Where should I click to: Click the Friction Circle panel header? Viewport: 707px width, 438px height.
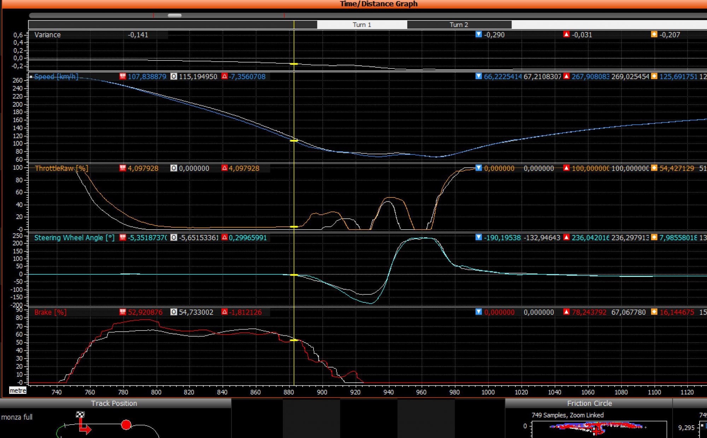click(x=589, y=403)
